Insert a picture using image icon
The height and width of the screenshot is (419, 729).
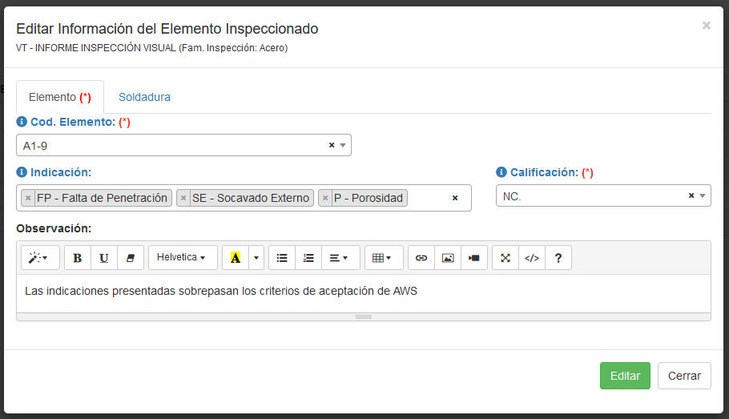[x=448, y=258]
